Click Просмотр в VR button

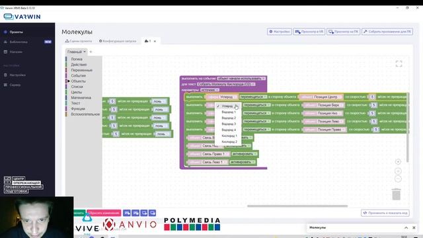(x=309, y=32)
